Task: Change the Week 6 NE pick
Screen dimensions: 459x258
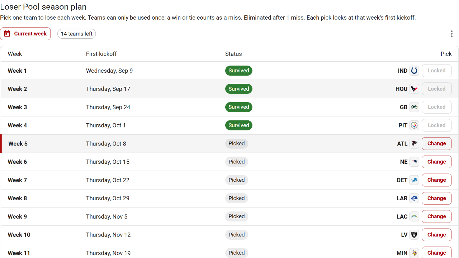Action: coord(436,162)
